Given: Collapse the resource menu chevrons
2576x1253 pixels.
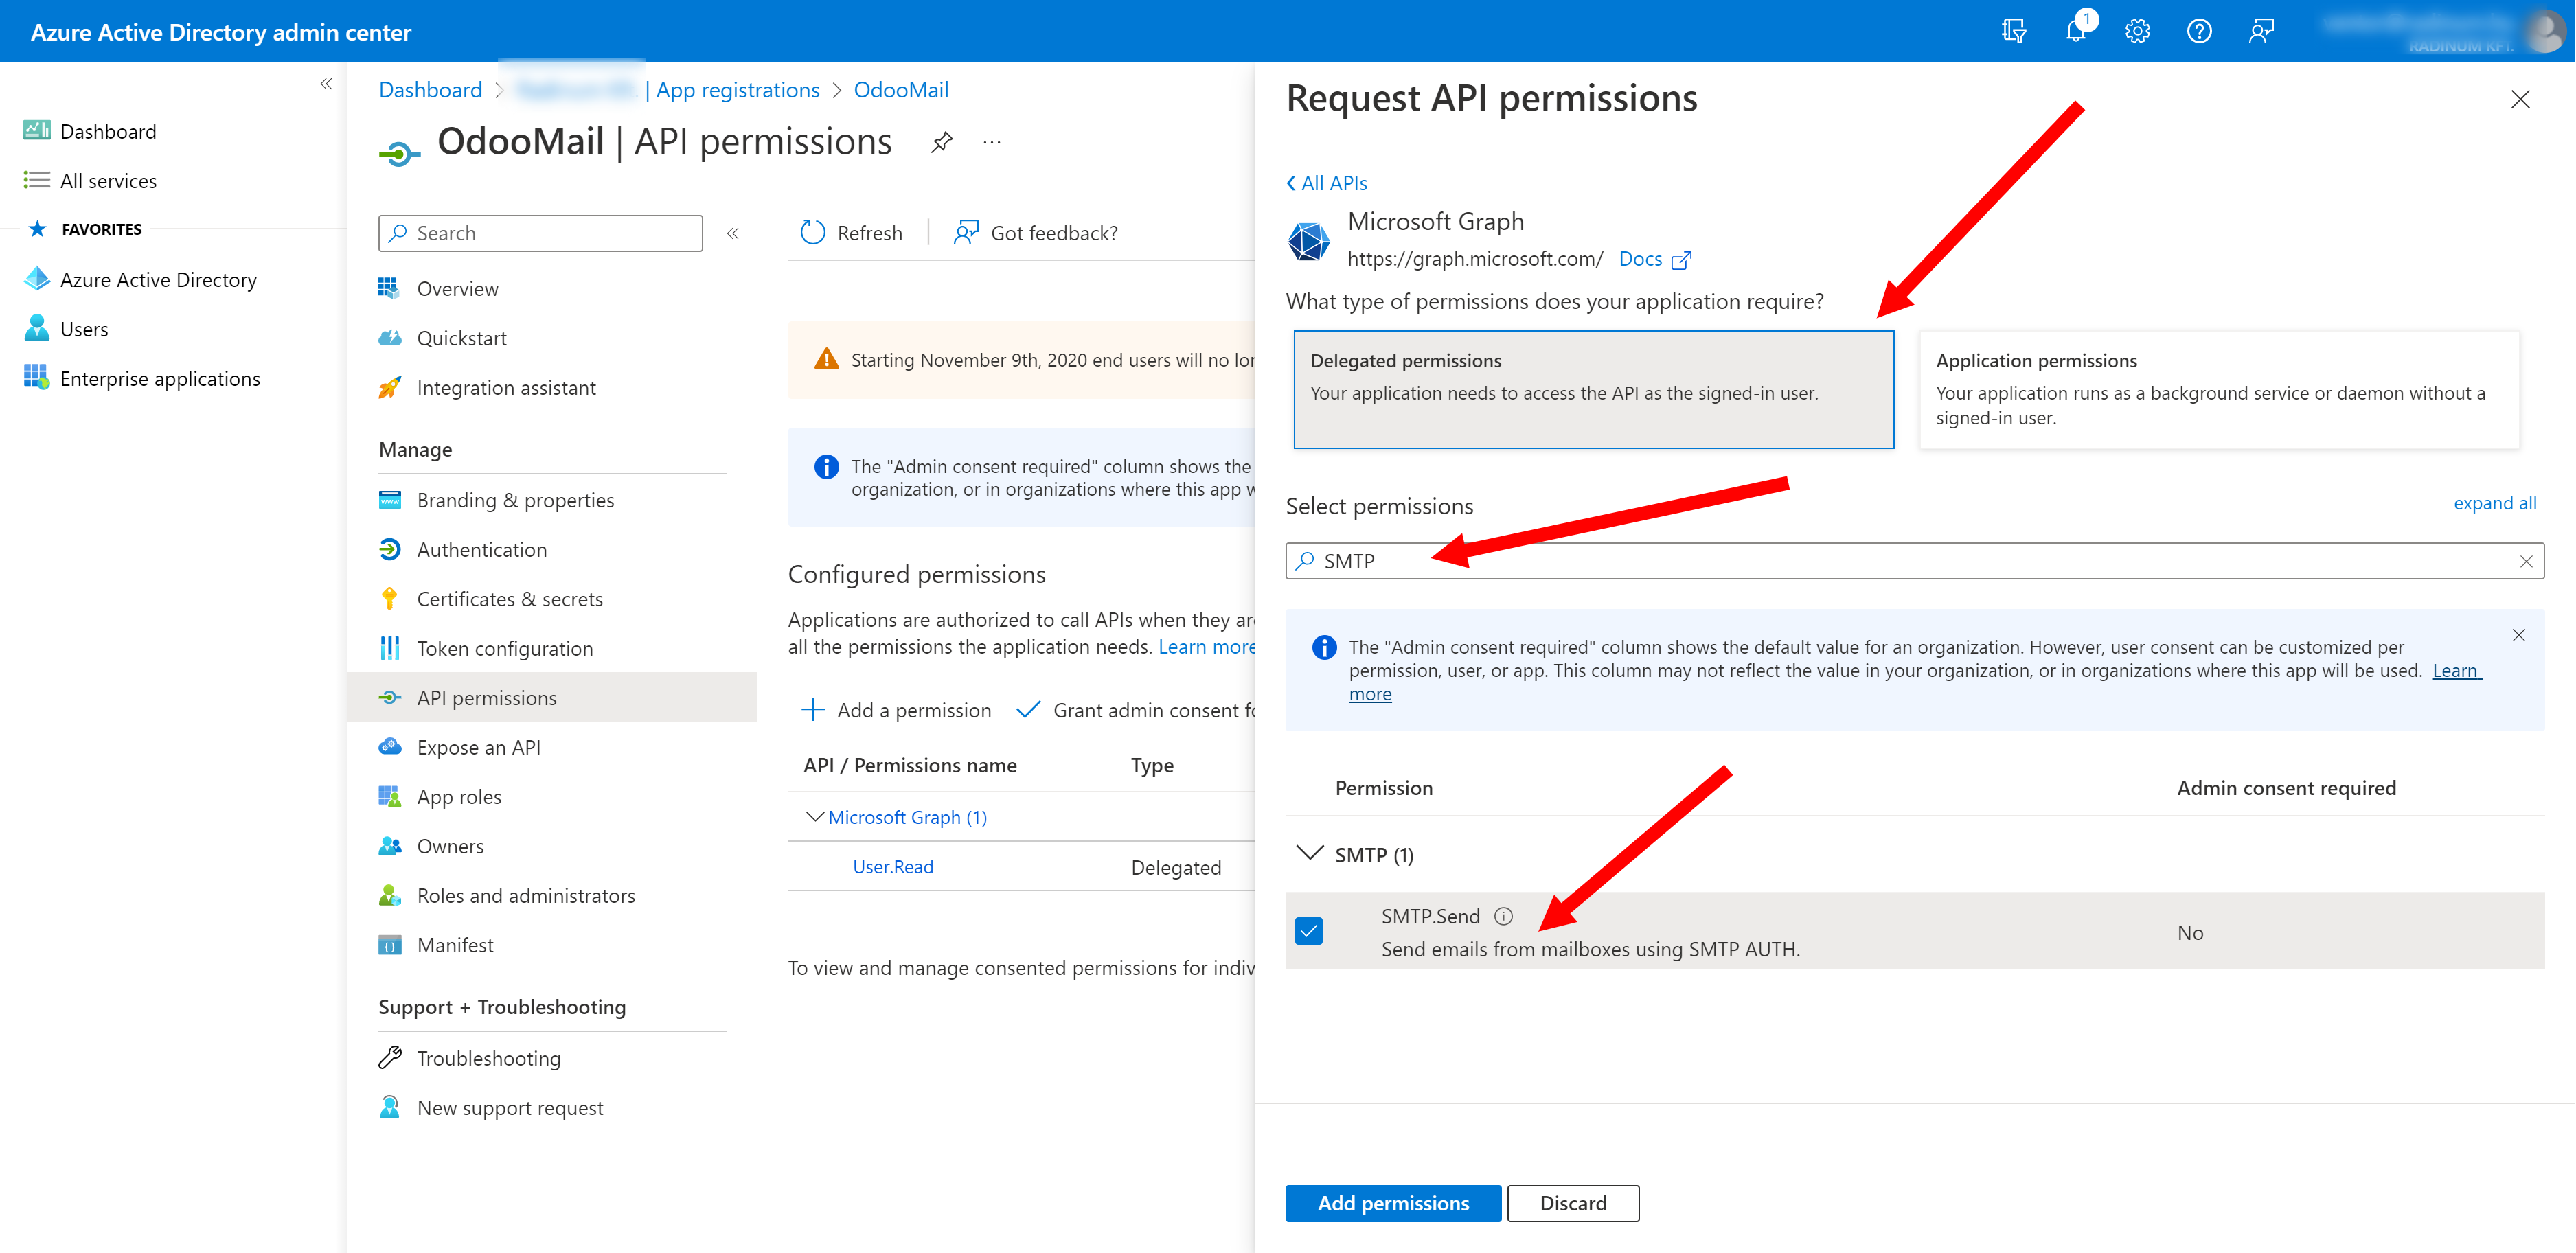Looking at the screenshot, I should tap(733, 233).
